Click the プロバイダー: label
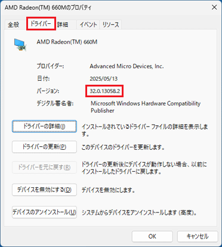 (50, 66)
